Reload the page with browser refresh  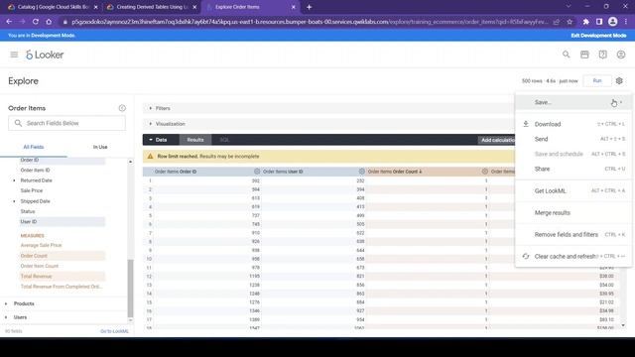point(36,22)
